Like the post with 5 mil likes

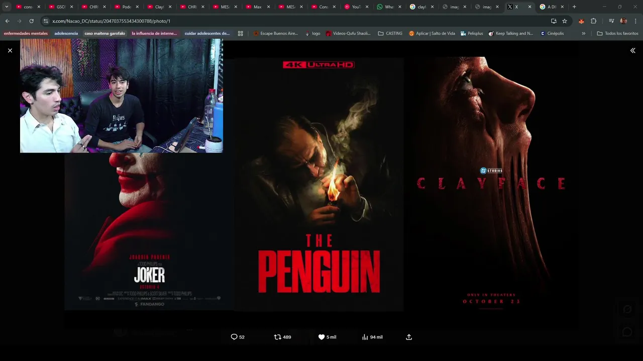327,337
